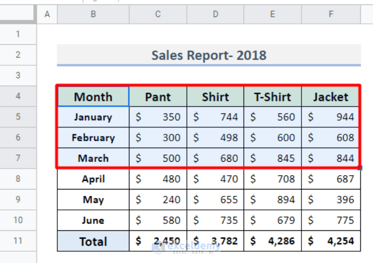Select column C header

tap(158, 14)
